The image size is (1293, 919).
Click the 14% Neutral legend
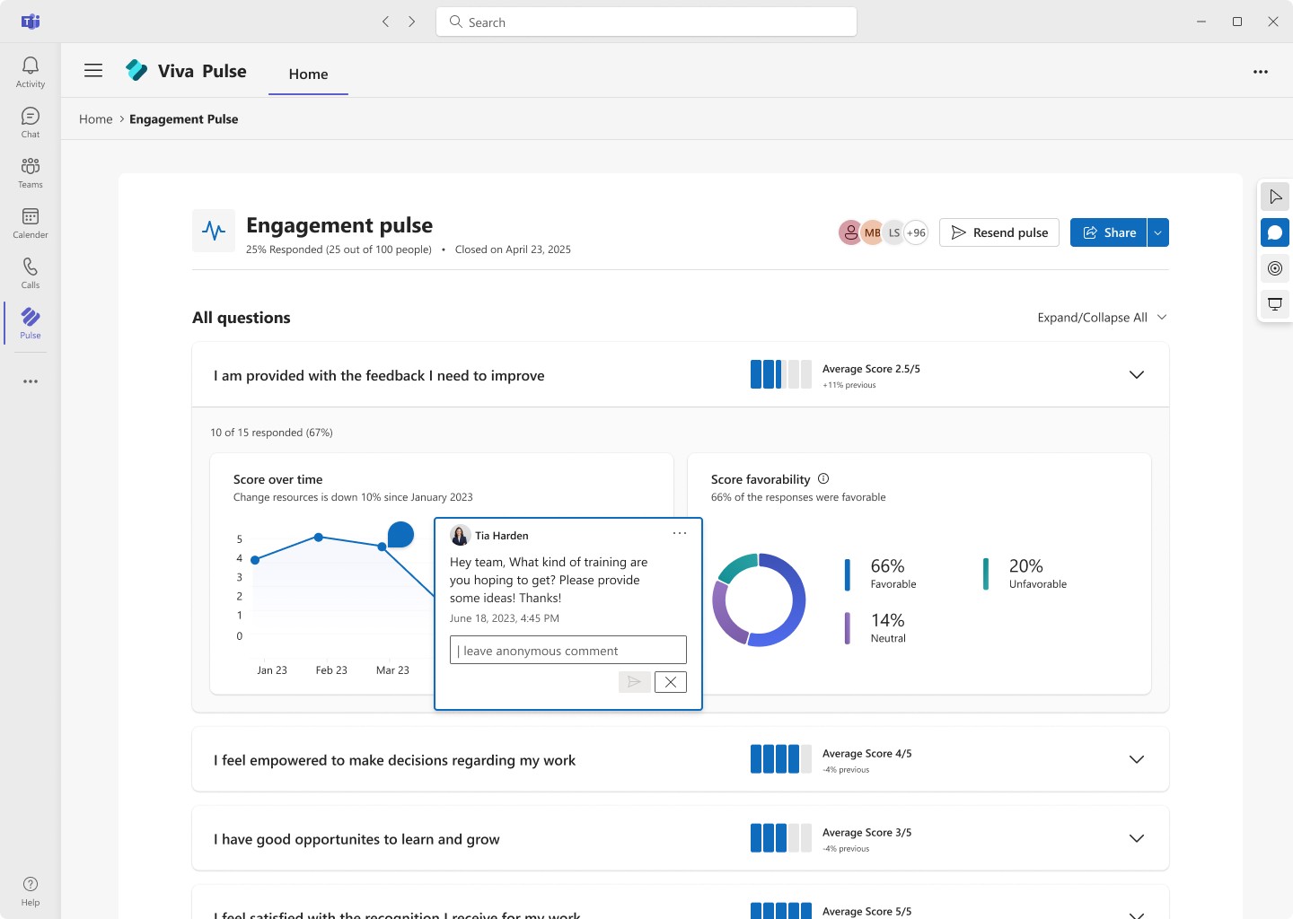(875, 628)
